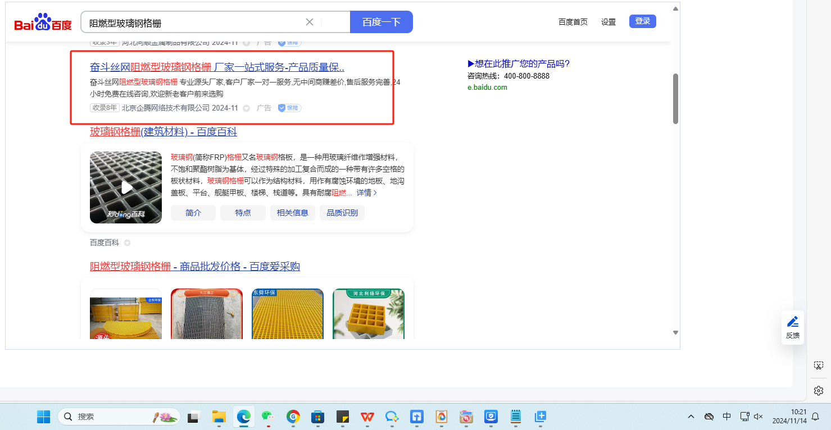Screen dimensions: 831x430
Task: Open the 奋斗丝网阻燃型玻璃钢格栅 ad result title
Action: [x=217, y=67]
